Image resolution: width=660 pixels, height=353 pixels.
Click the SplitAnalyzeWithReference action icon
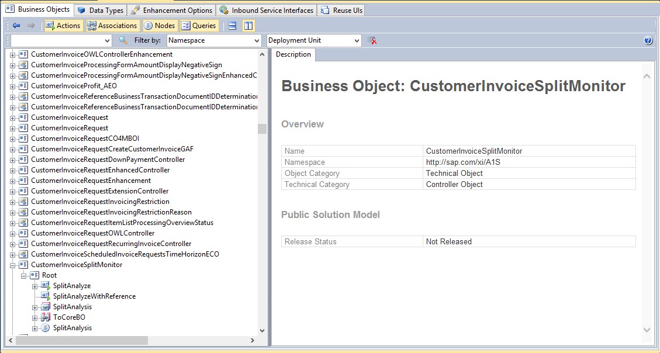(x=46, y=296)
